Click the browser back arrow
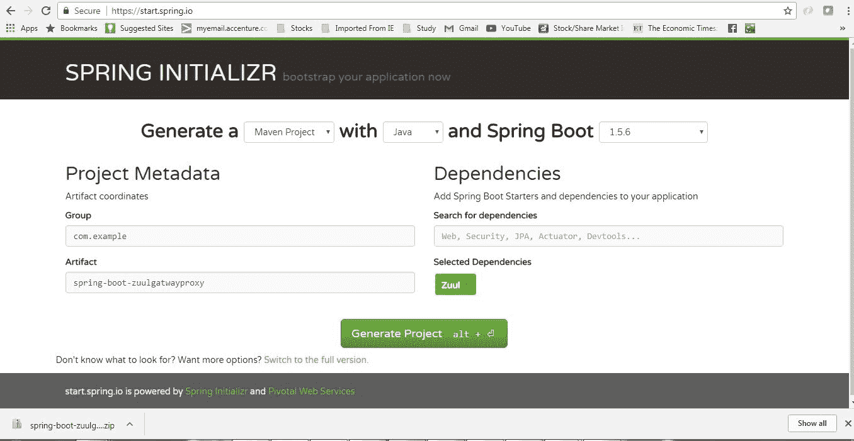The height and width of the screenshot is (441, 854). coord(11,11)
